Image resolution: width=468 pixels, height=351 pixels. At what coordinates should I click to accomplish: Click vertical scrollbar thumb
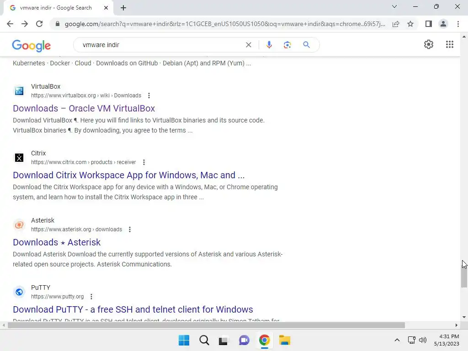pyautogui.click(x=464, y=274)
